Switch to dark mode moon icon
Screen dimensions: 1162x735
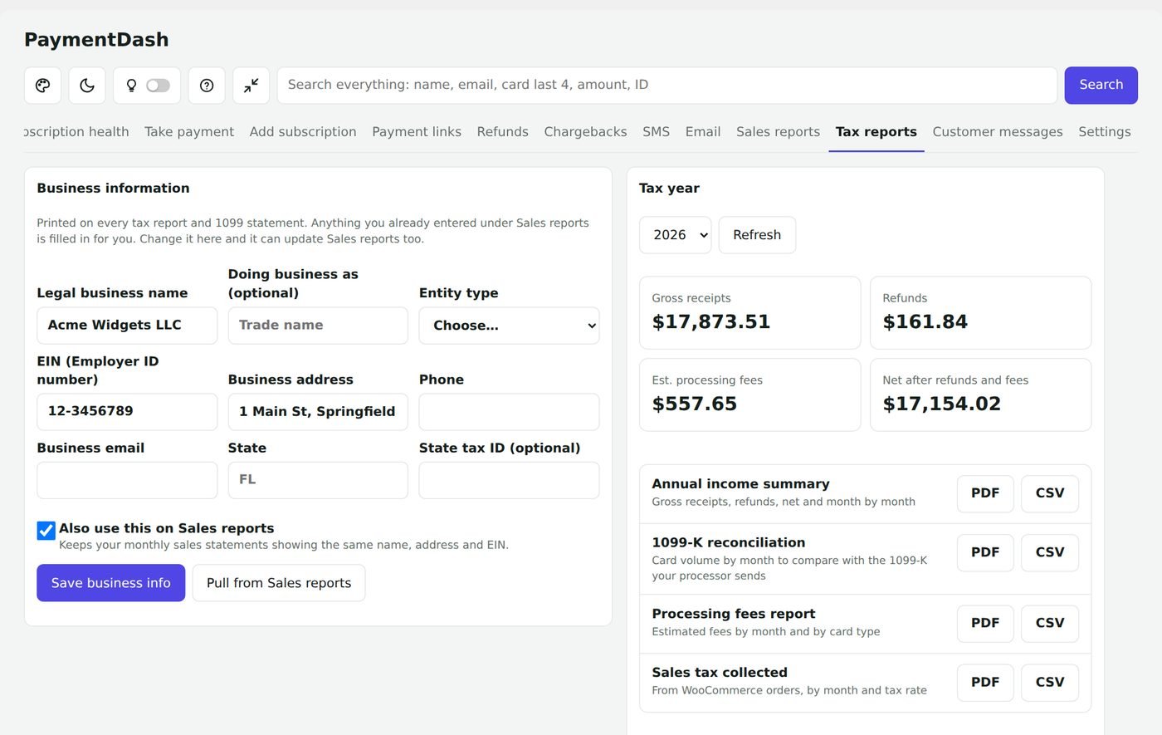[87, 86]
